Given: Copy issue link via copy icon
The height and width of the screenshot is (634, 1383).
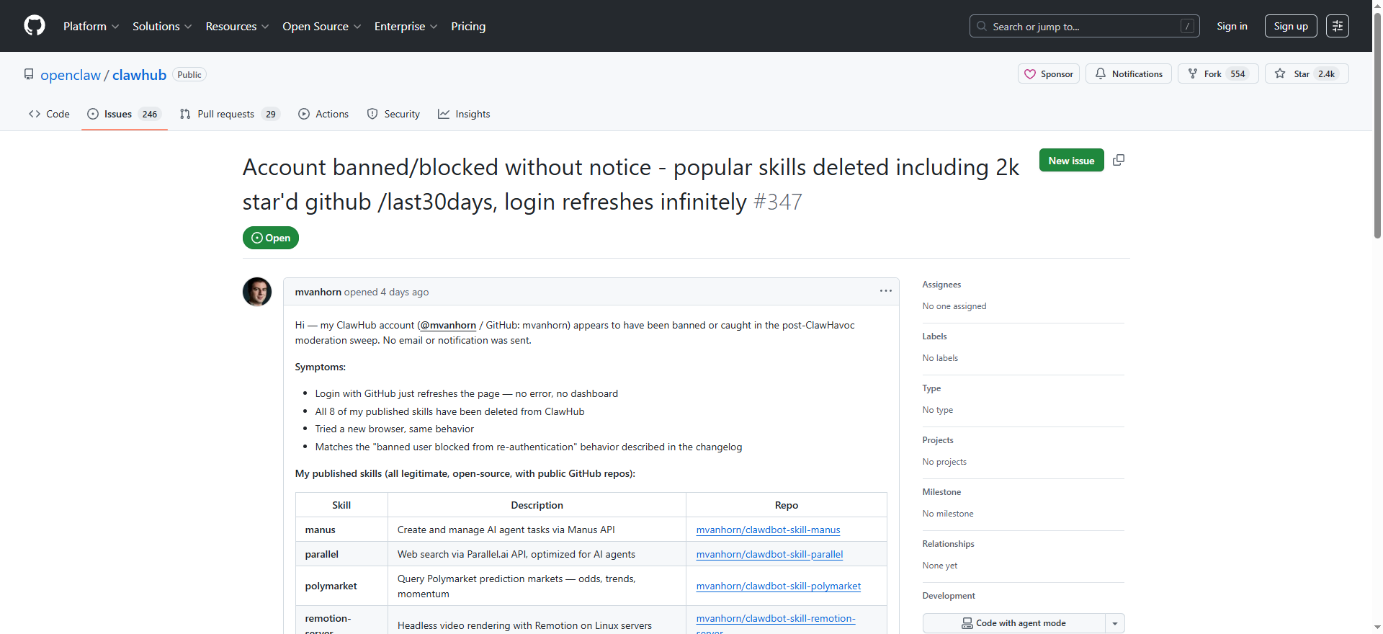Looking at the screenshot, I should click(x=1119, y=160).
